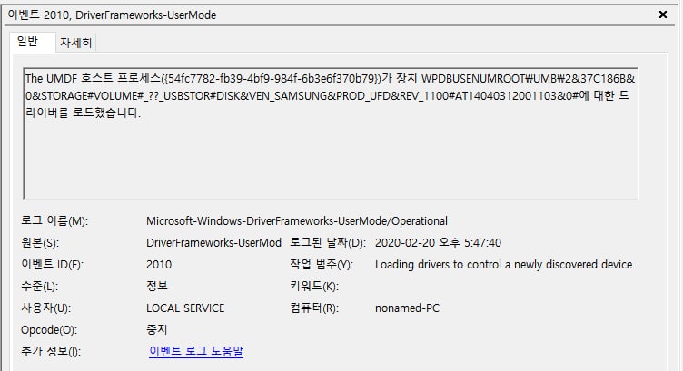Click the pane title 이벤트 2010, DriverFrameworks-UserMode
Viewport: 683px width, 371px height.
click(x=112, y=15)
